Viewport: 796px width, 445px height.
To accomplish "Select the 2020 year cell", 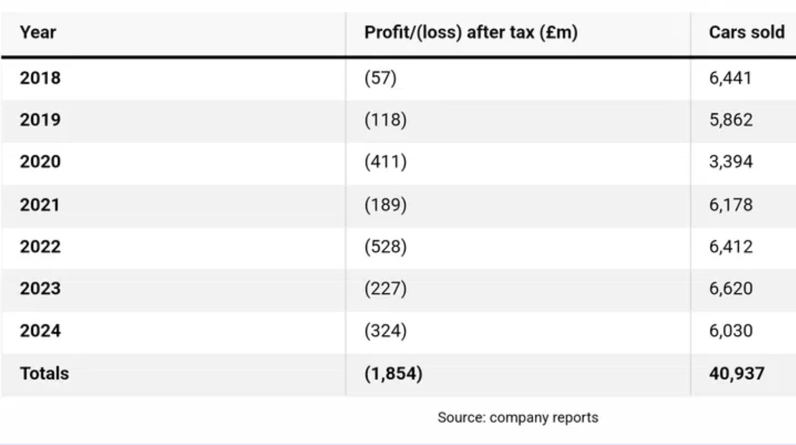I will coord(41,161).
